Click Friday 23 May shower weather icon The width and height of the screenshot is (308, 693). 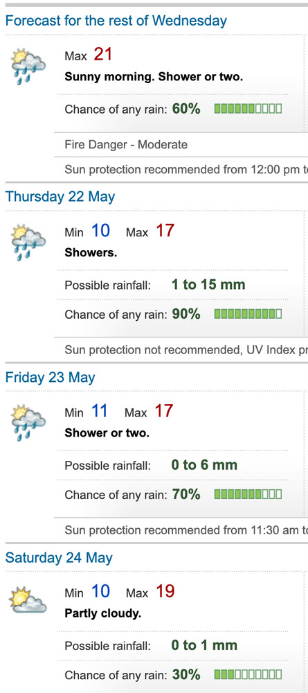[x=28, y=423]
